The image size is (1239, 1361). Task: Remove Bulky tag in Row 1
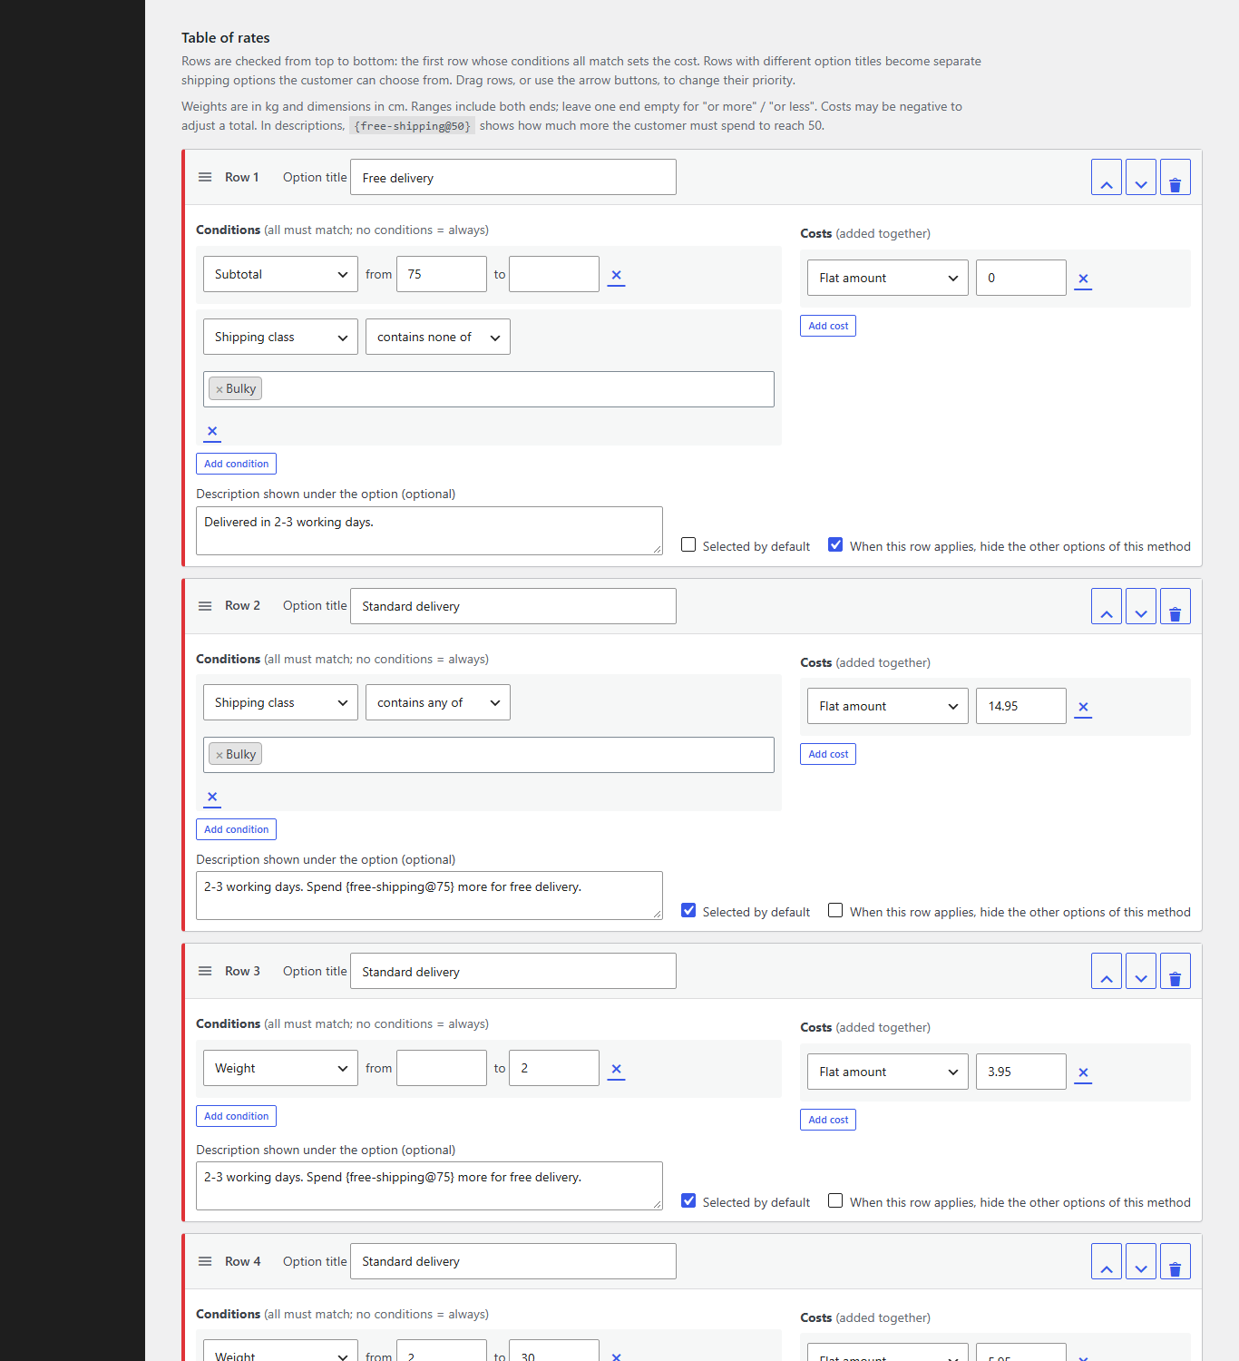(220, 389)
